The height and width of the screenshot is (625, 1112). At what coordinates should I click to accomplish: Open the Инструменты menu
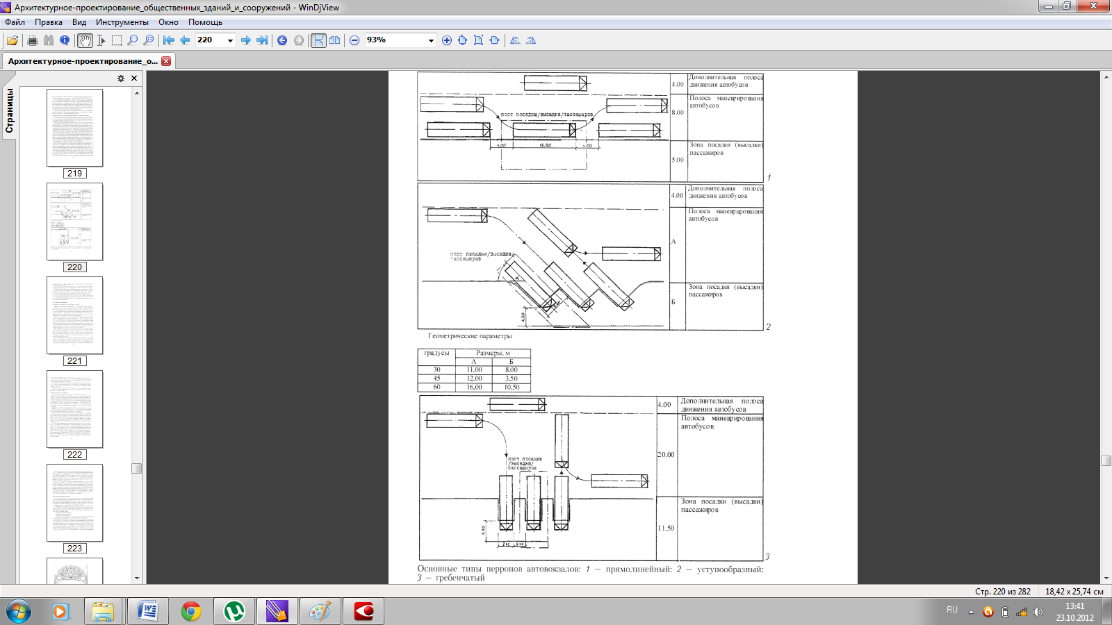click(122, 22)
